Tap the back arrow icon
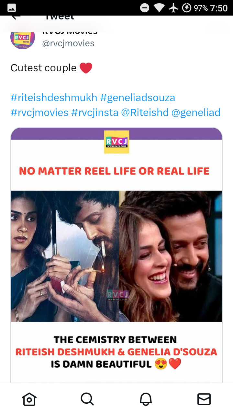Image resolution: width=233 pixels, height=415 pixels. (x=16, y=17)
